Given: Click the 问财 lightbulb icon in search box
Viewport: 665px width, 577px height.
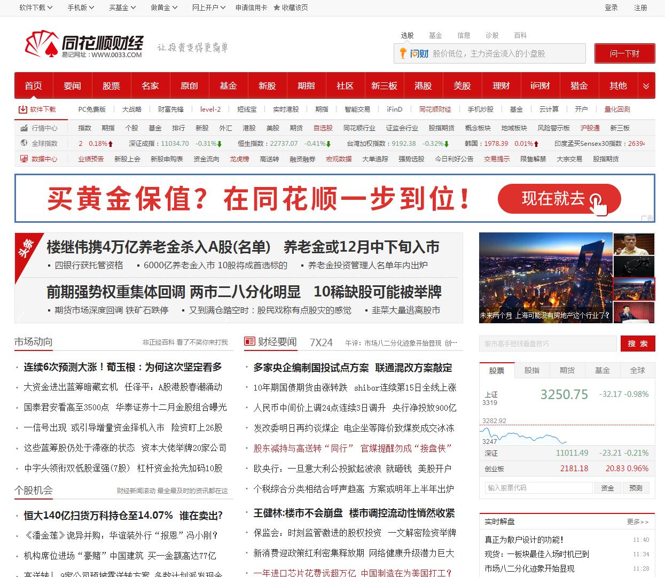Looking at the screenshot, I should coord(403,53).
